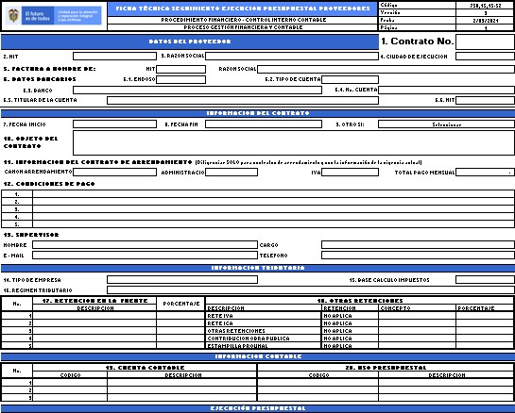515x413 pixels.
Task: Select the Fecha value in document header
Action: pyautogui.click(x=485, y=21)
